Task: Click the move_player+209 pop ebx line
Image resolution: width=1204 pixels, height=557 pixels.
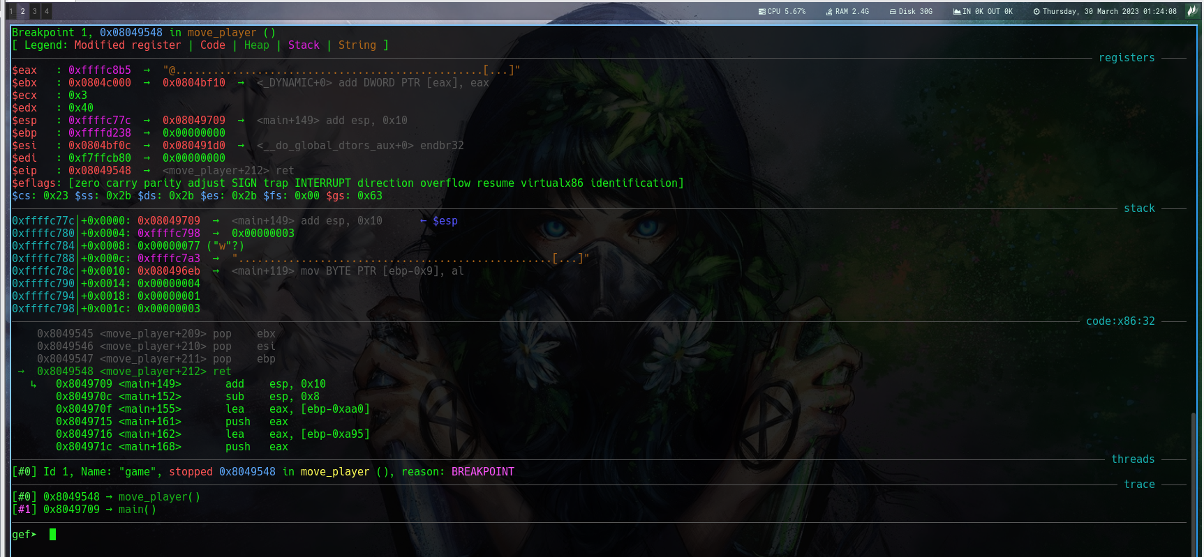Action: tap(156, 333)
